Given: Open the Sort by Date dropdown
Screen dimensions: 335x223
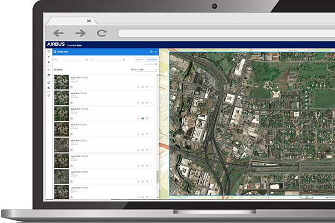Looking at the screenshot, I should coord(144,70).
